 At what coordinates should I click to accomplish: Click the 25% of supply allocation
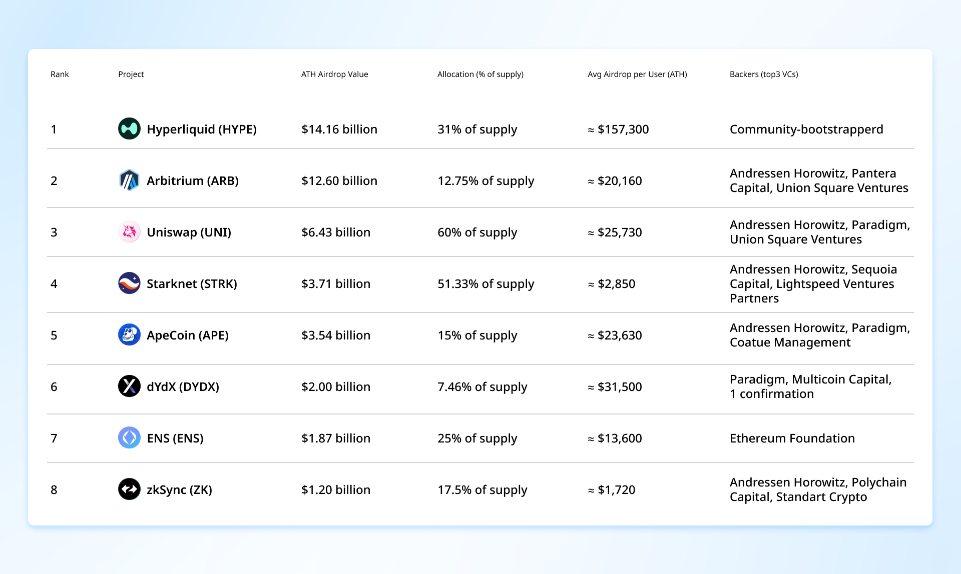click(477, 438)
